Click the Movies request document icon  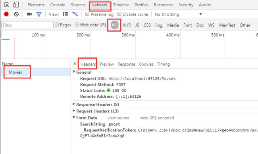pyautogui.click(x=5, y=72)
